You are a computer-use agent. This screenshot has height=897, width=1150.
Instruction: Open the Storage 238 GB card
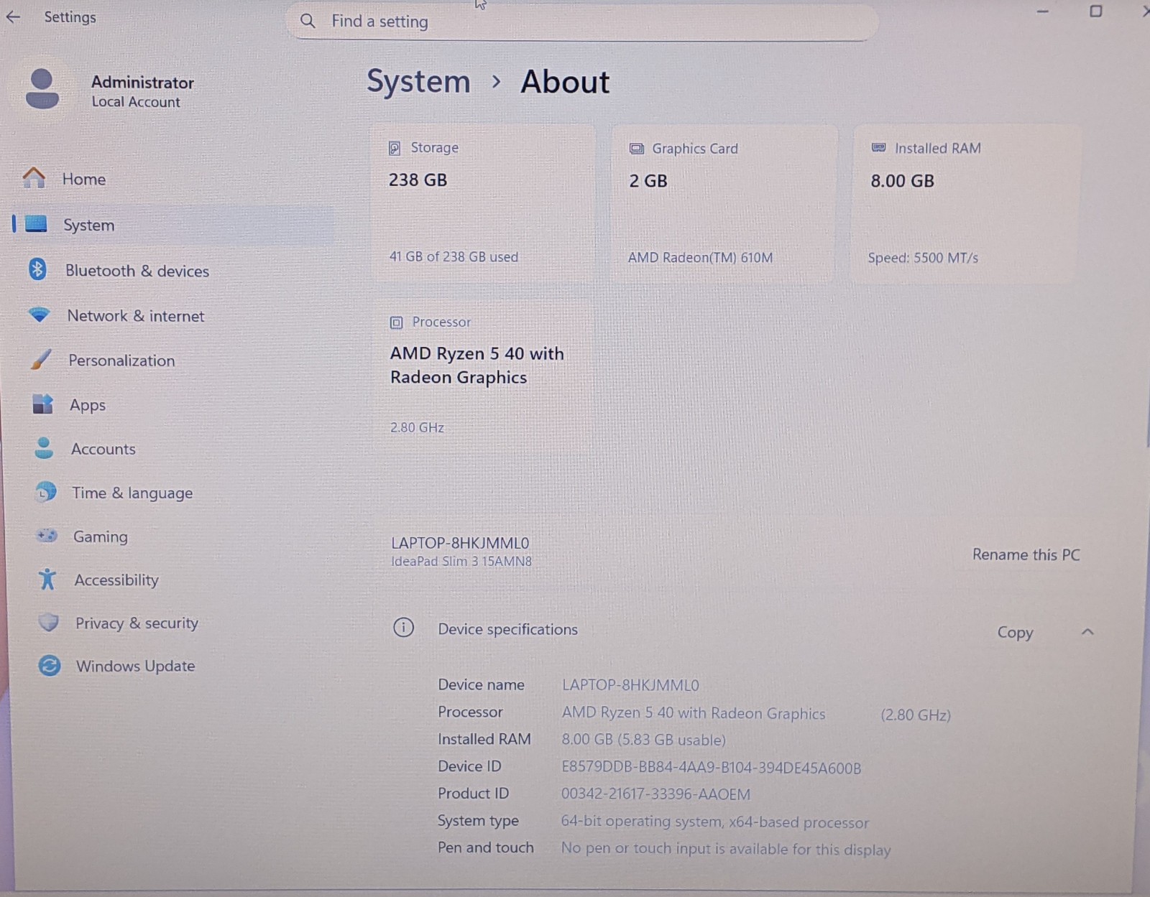(x=483, y=203)
